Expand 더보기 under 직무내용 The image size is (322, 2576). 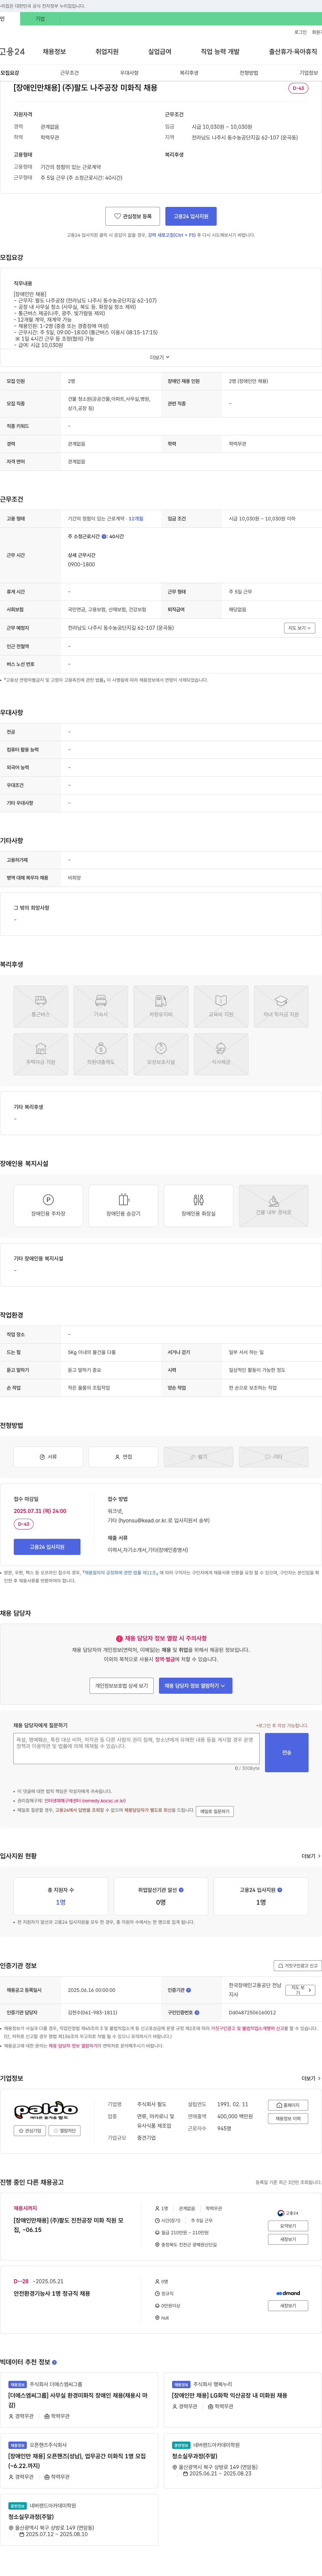coord(160,357)
